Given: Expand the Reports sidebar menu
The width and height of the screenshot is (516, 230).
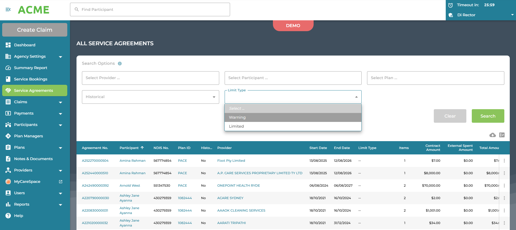Looking at the screenshot, I should [60, 205].
